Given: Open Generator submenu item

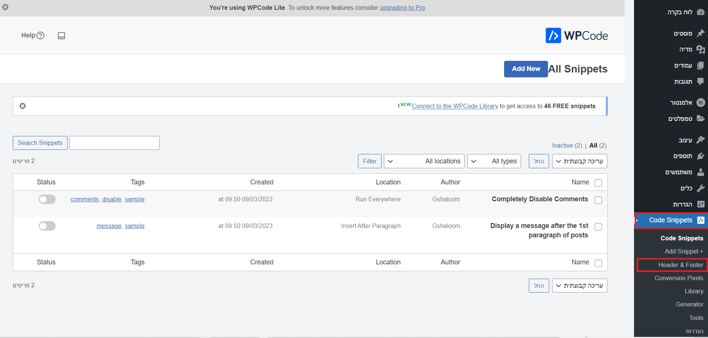Looking at the screenshot, I should 690,304.
